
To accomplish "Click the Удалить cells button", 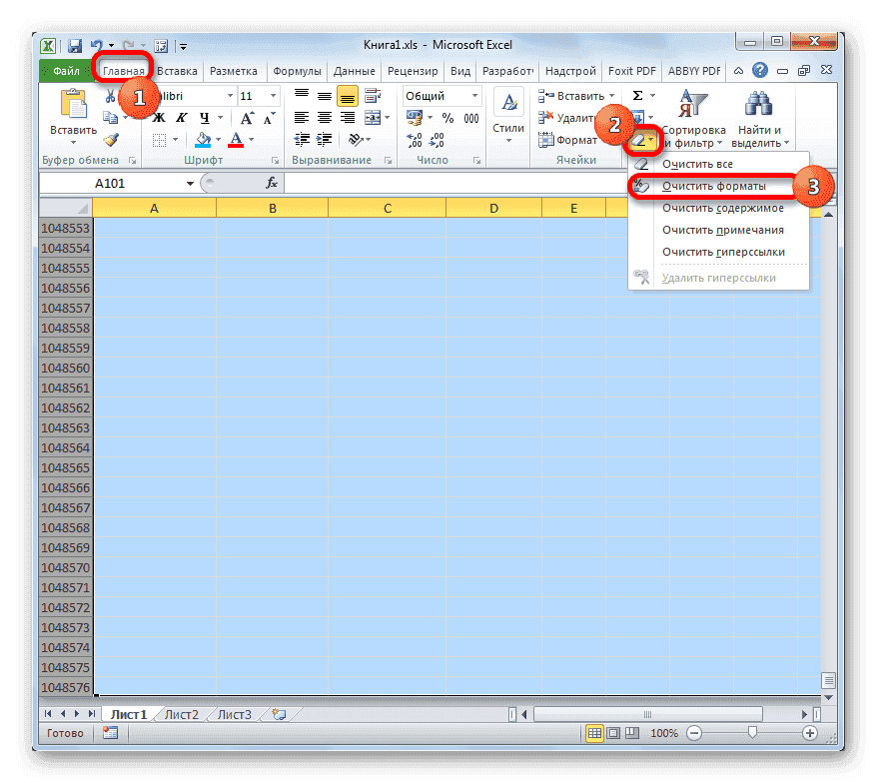I will 573,115.
